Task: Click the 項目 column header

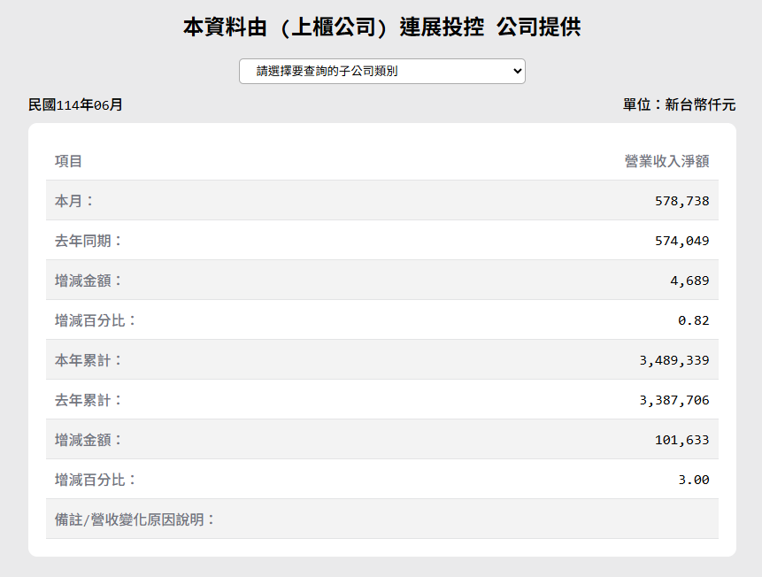Action: click(x=68, y=161)
